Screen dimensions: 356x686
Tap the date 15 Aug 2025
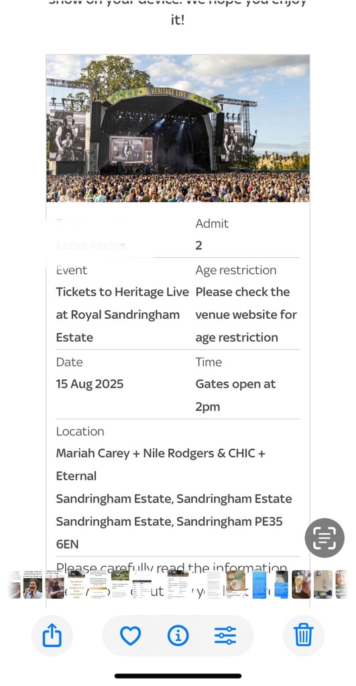[90, 384]
